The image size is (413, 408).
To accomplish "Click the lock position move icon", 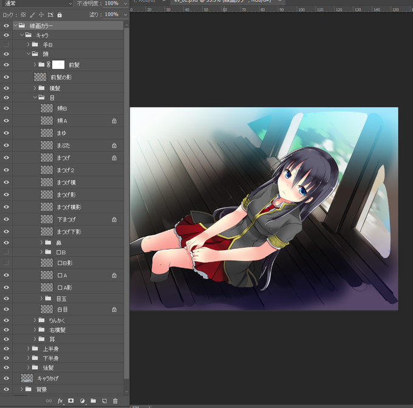I will click(41, 15).
